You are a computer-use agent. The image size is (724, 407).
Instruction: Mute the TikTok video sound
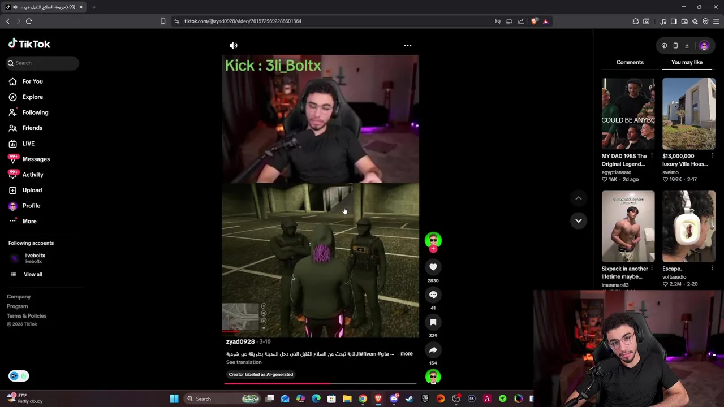click(234, 45)
